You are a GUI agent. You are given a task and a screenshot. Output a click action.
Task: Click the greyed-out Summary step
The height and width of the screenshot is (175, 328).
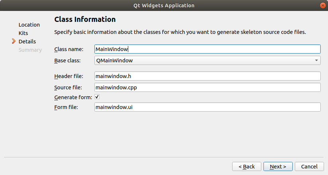(30, 50)
